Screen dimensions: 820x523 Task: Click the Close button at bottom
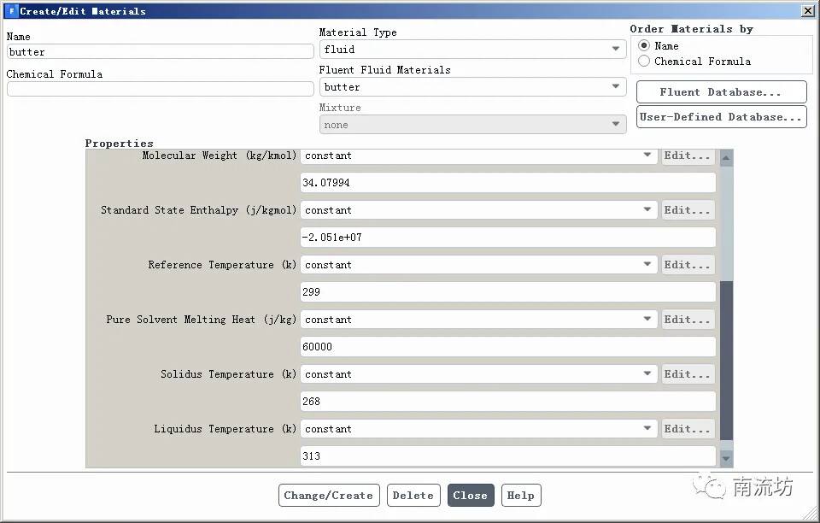coord(470,496)
